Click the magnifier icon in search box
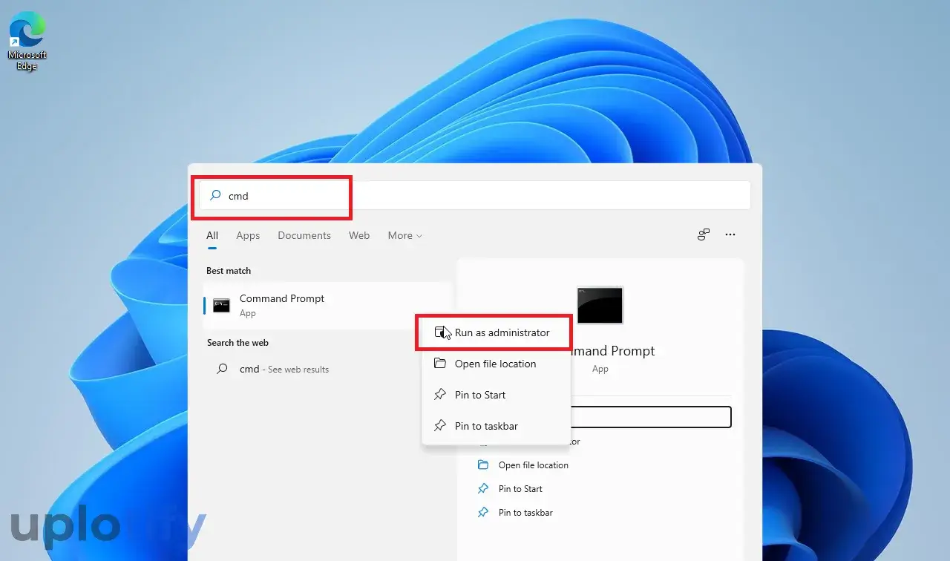 coord(215,196)
